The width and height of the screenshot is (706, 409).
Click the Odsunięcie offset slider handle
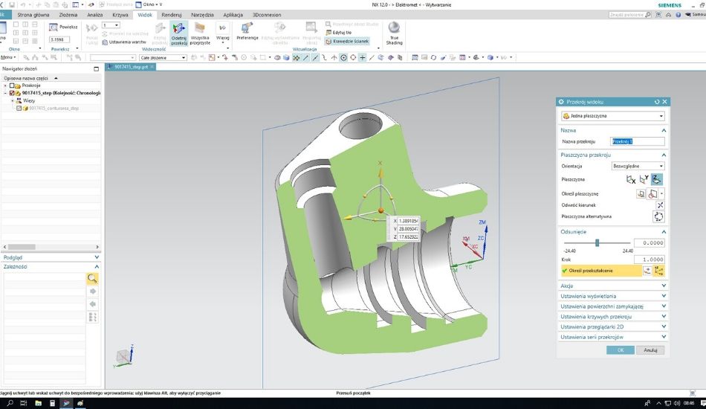click(597, 242)
